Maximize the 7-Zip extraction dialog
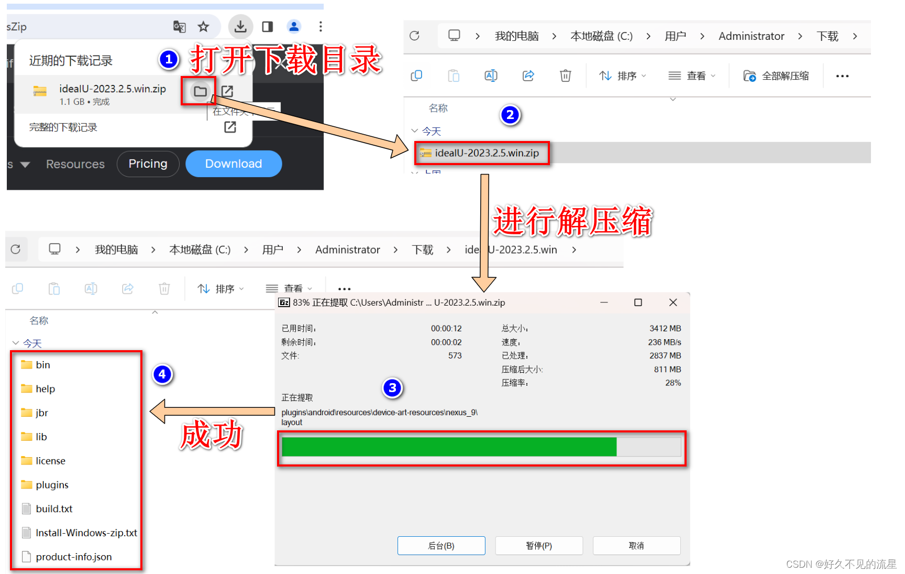Image resolution: width=905 pixels, height=574 pixels. [638, 302]
